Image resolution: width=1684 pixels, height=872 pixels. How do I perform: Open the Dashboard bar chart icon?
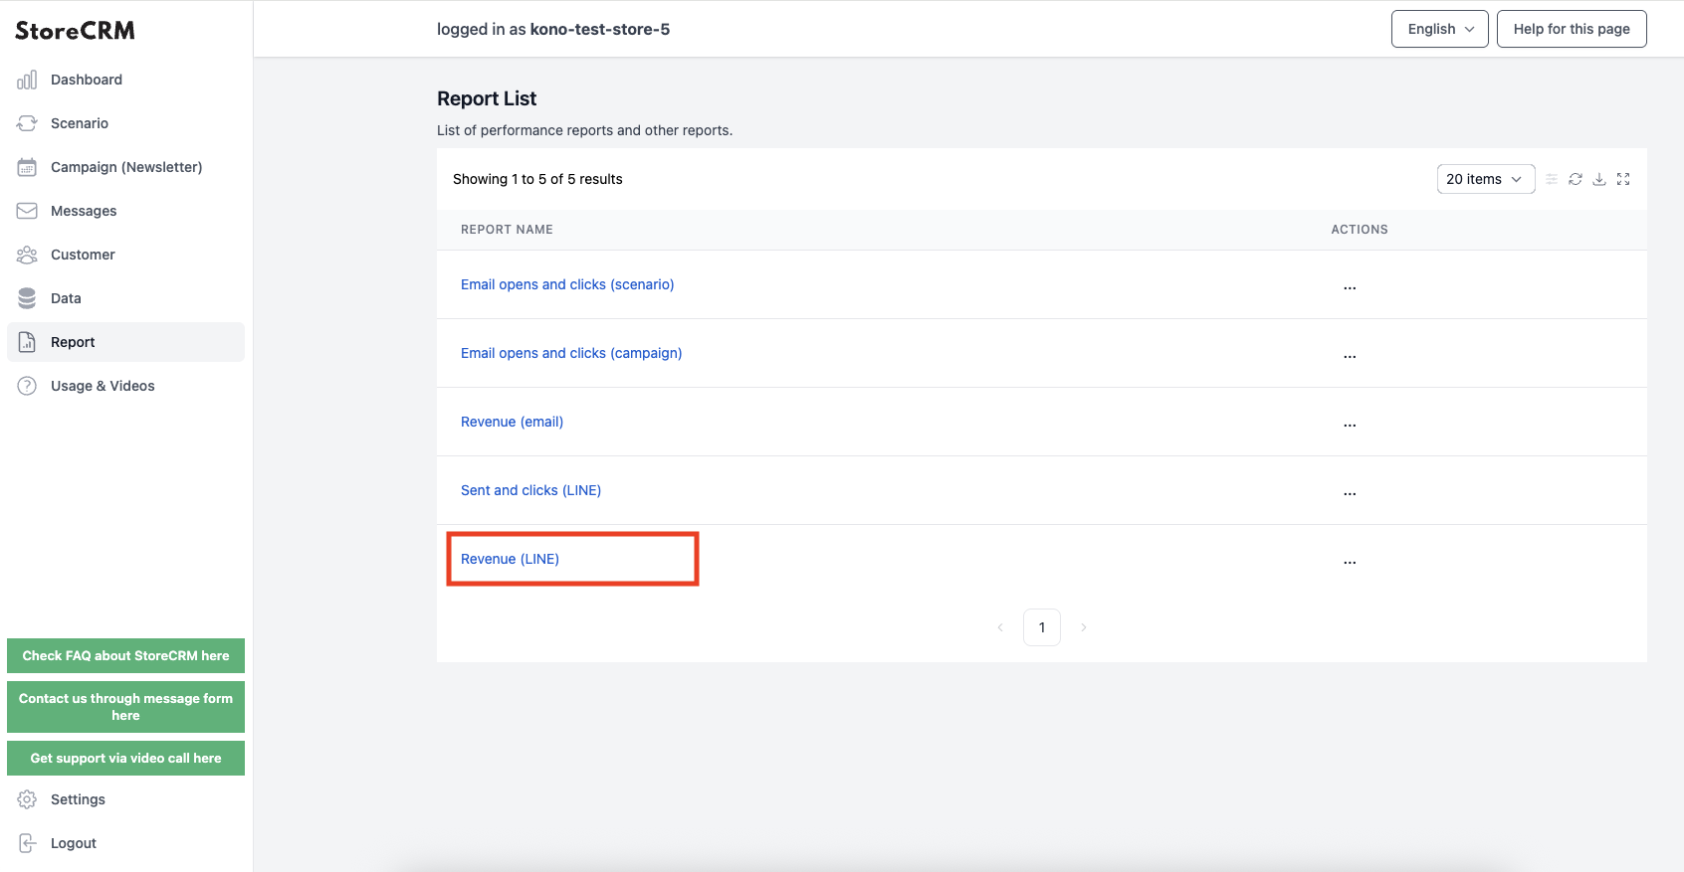(x=27, y=80)
